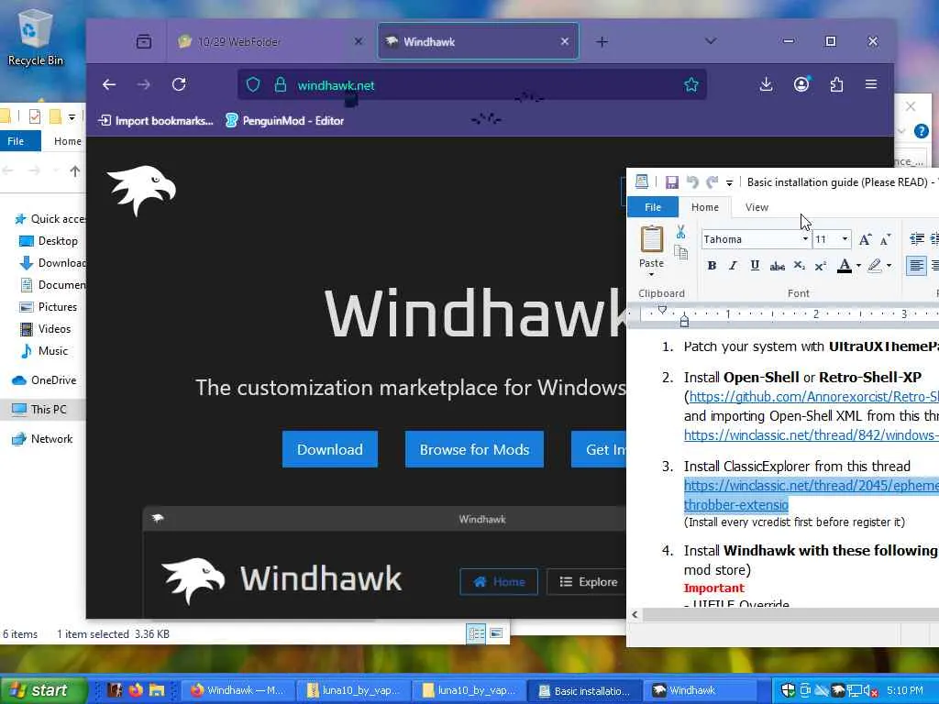Screen dimensions: 939x704
Task: Open the Firefox extensions puzzle icon
Action: pos(836,85)
